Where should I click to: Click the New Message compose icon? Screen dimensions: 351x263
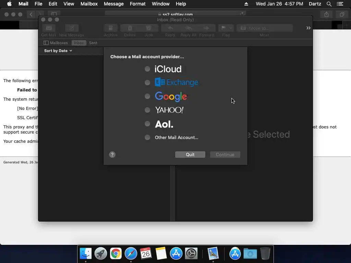72,28
